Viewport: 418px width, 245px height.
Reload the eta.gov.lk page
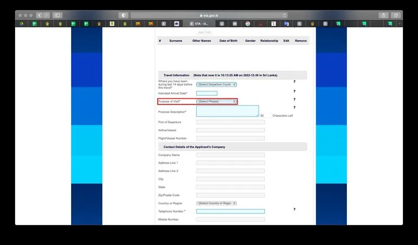pyautogui.click(x=285, y=15)
